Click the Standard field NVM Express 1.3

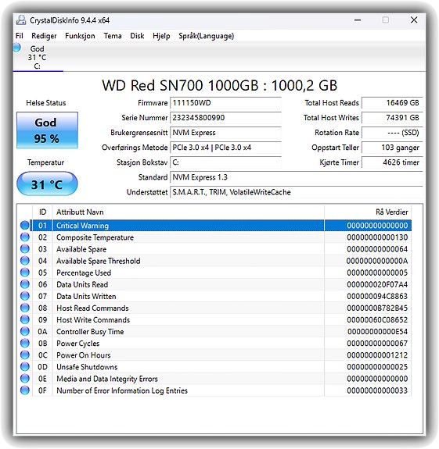[297, 177]
